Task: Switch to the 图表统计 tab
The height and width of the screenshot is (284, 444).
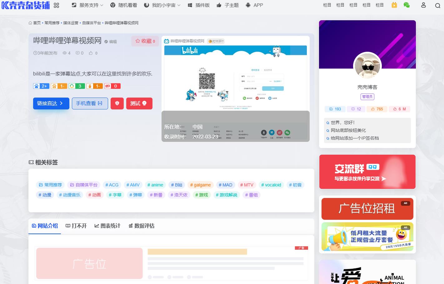Action: coord(107,226)
